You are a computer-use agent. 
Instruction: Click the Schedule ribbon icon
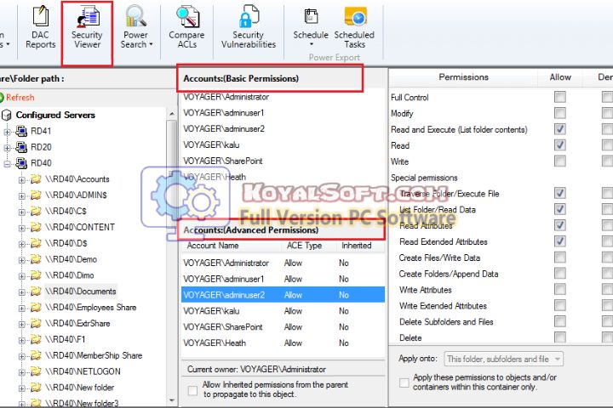tap(311, 18)
